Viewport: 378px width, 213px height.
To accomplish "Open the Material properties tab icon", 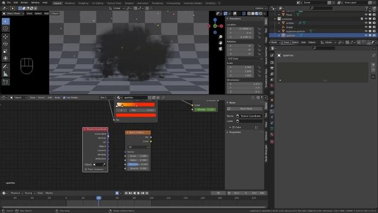I will [x=272, y=134].
